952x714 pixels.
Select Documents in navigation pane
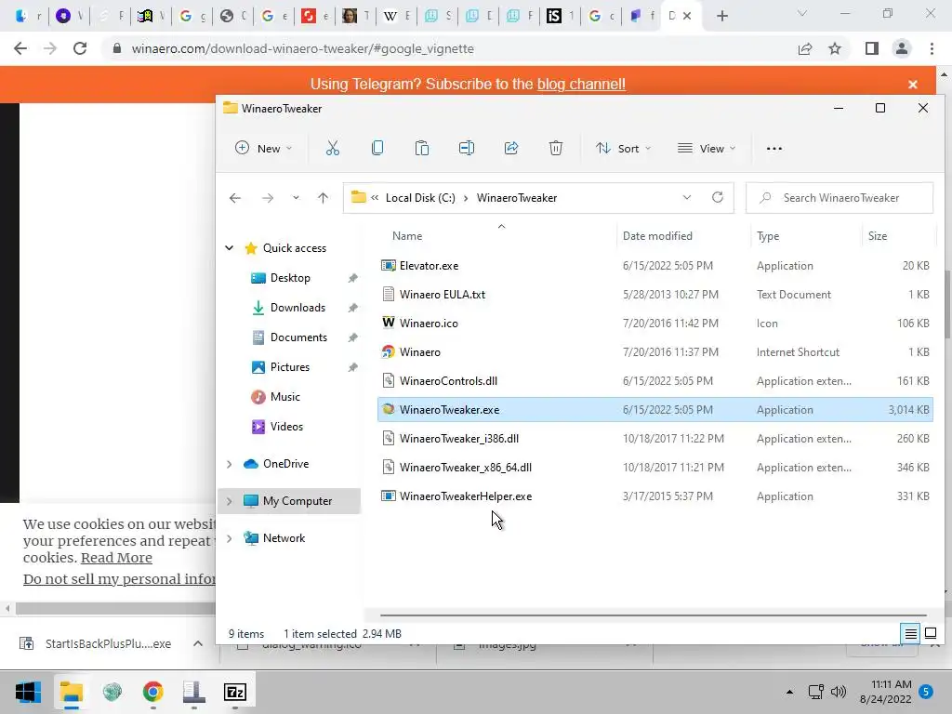(298, 337)
